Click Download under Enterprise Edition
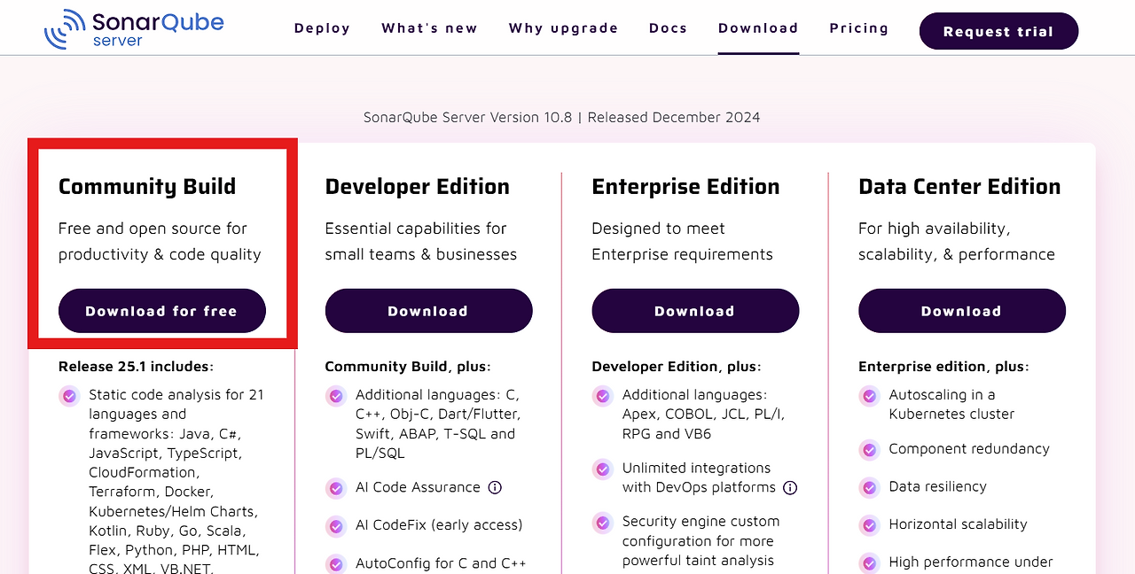The height and width of the screenshot is (574, 1135). click(695, 311)
